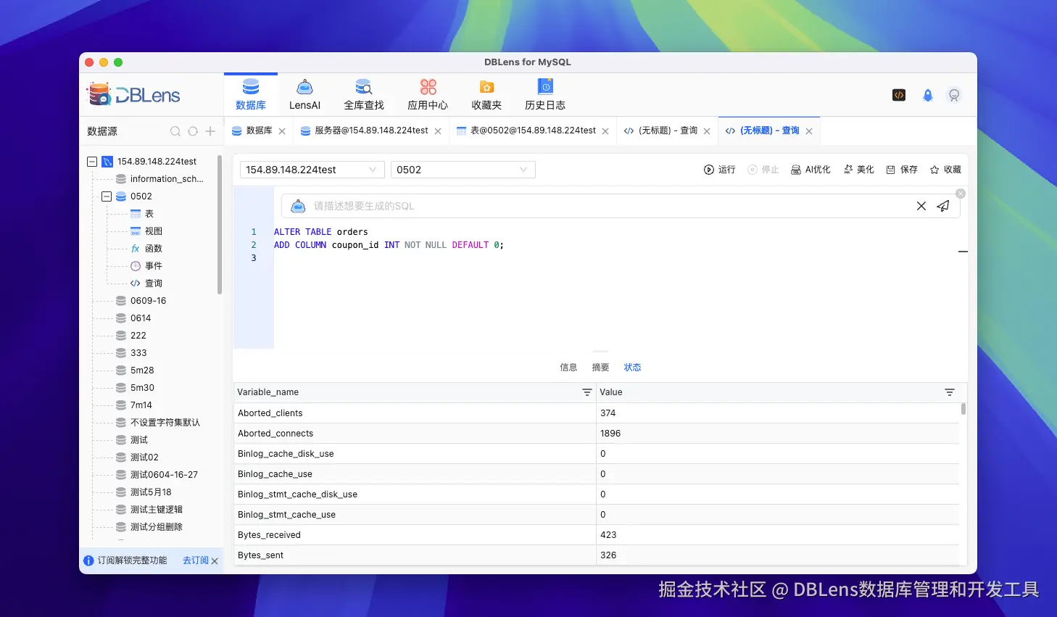Click the Binlog_stmt_cache_use cell
The height and width of the screenshot is (617, 1057).
pos(415,515)
